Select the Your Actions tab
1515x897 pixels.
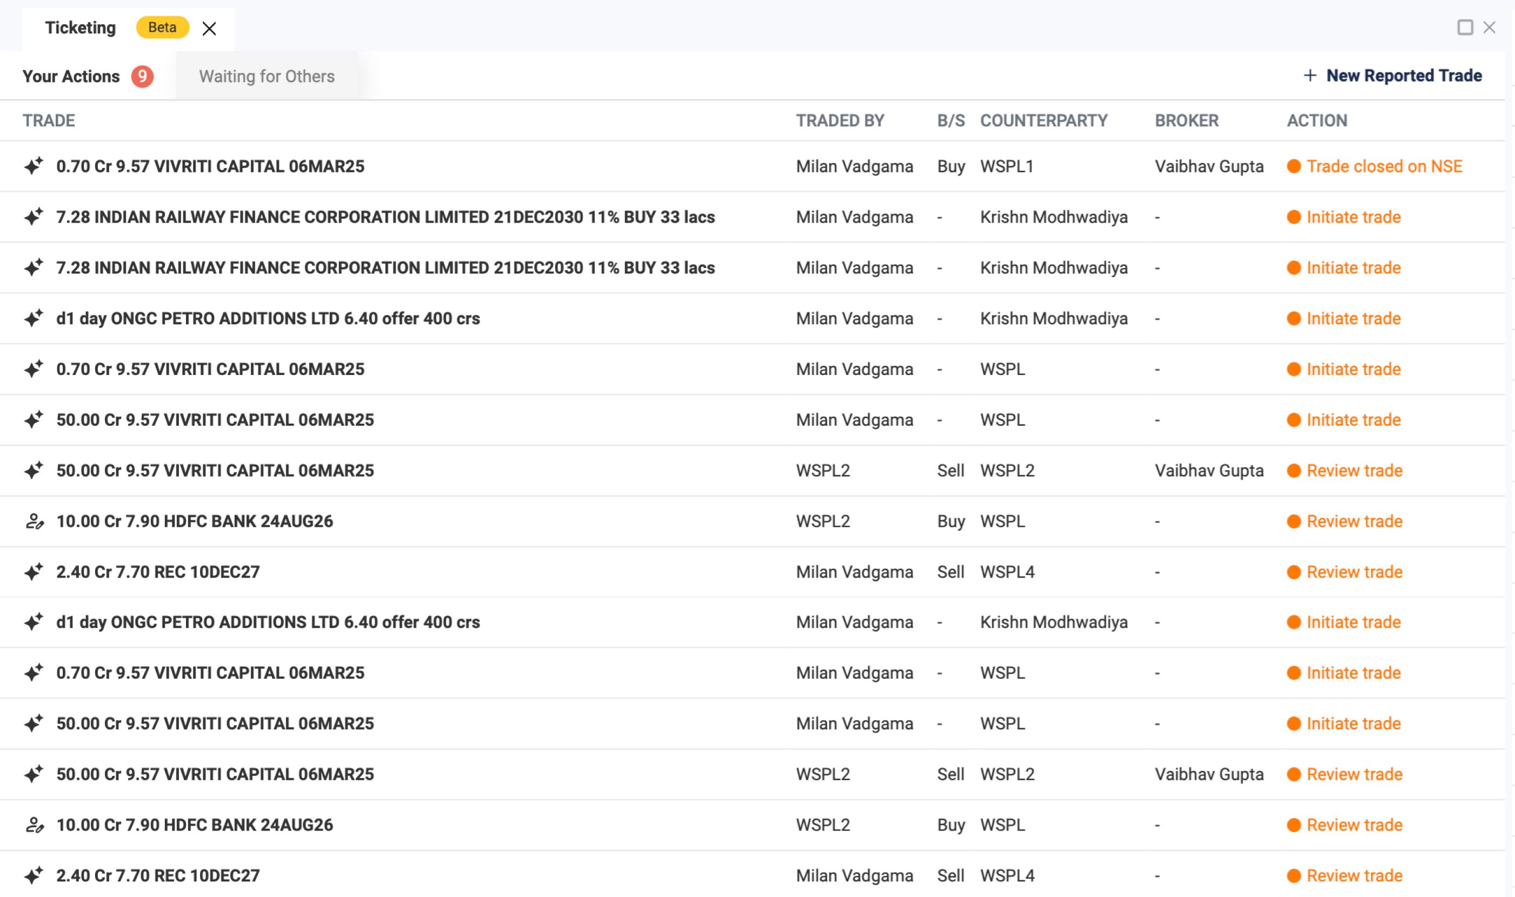tap(71, 76)
